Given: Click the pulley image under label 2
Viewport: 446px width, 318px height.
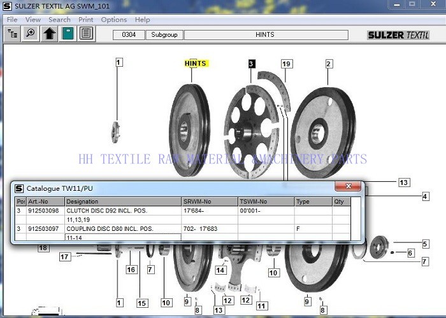Looking at the screenshot, I should tap(324, 134).
